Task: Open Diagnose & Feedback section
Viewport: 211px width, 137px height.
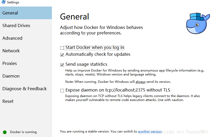Action: [24, 89]
